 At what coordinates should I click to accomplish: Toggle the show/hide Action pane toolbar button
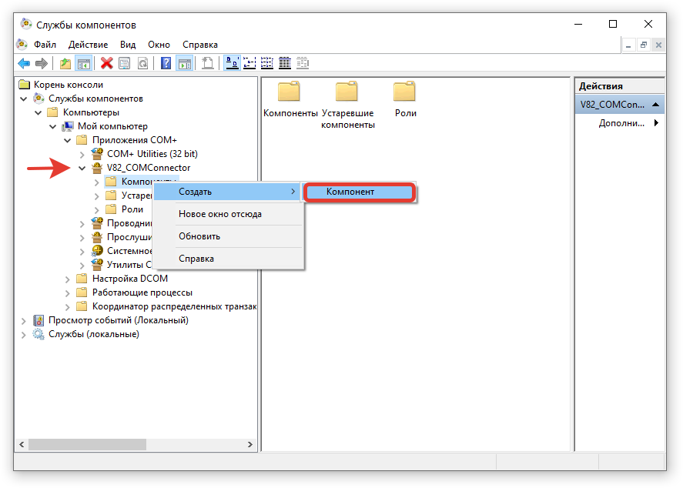184,63
